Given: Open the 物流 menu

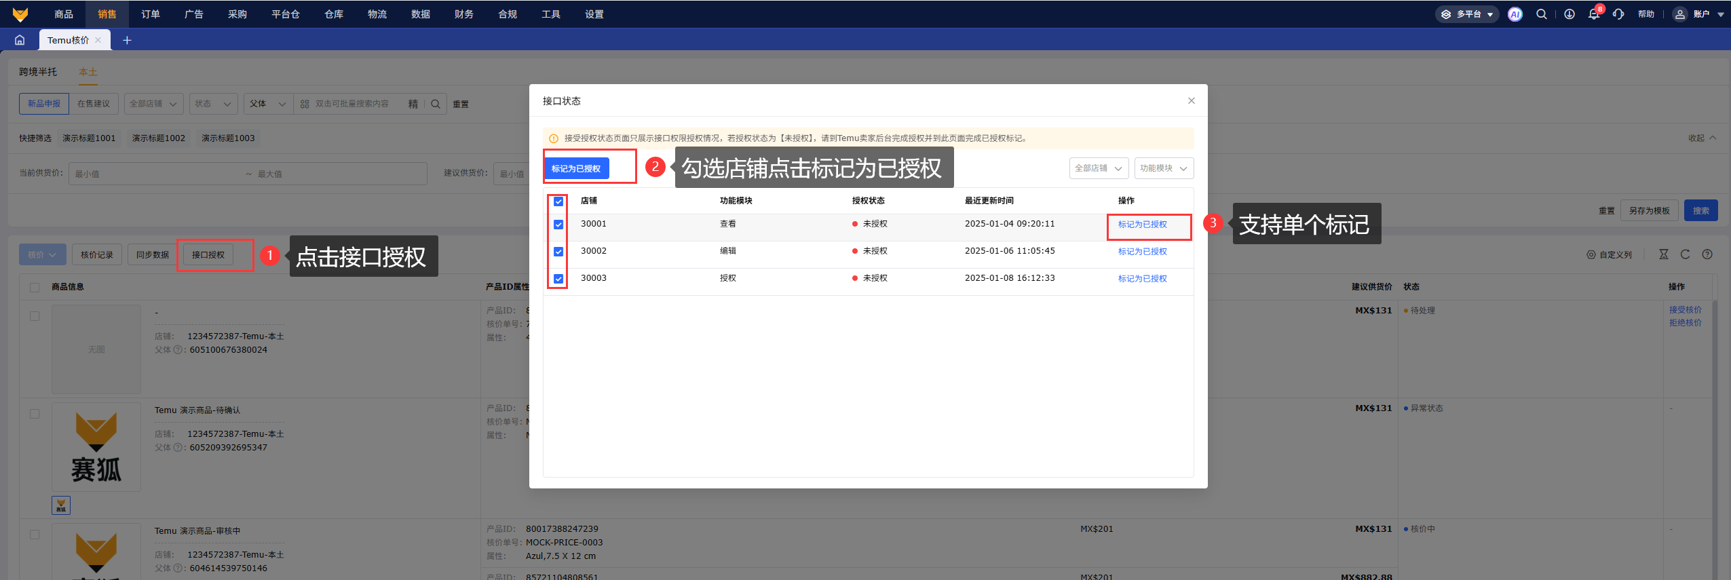Looking at the screenshot, I should point(377,14).
